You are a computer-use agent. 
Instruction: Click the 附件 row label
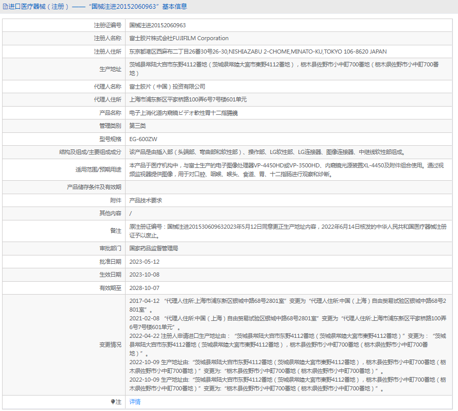[116, 200]
